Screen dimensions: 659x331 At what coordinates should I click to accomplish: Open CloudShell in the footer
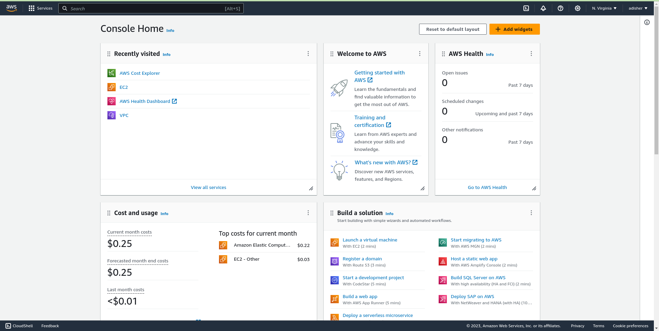coord(19,326)
